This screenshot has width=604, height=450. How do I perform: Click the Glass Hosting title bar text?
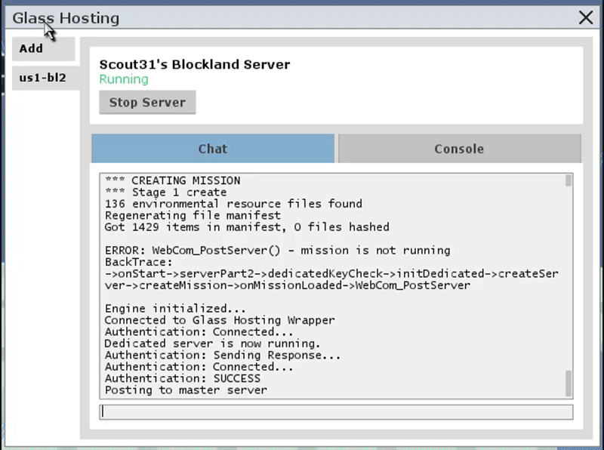pyautogui.click(x=66, y=18)
